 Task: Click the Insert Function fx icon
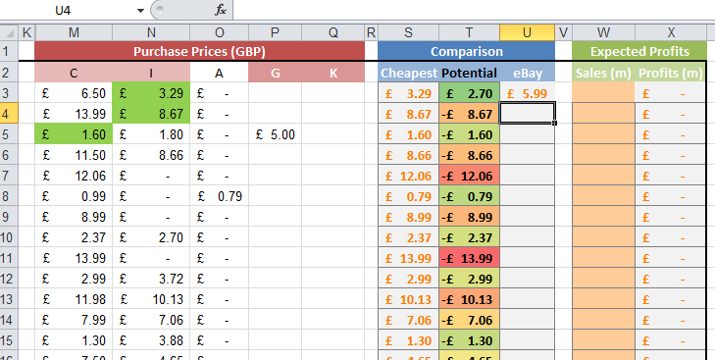point(221,10)
